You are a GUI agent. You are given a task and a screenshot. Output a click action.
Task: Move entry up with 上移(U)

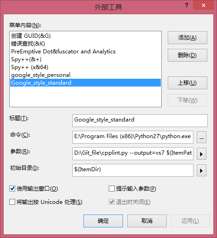(188, 83)
